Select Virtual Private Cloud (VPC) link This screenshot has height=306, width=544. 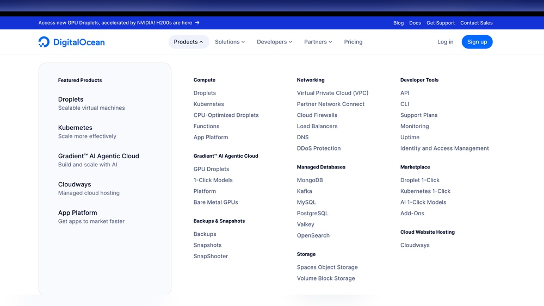point(332,93)
